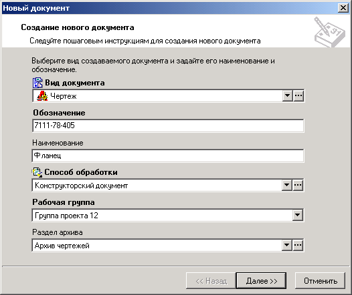Click the Вид документа icon

(37, 83)
